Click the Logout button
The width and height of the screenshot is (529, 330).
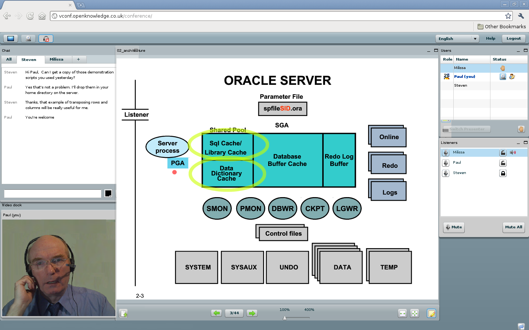coord(514,39)
